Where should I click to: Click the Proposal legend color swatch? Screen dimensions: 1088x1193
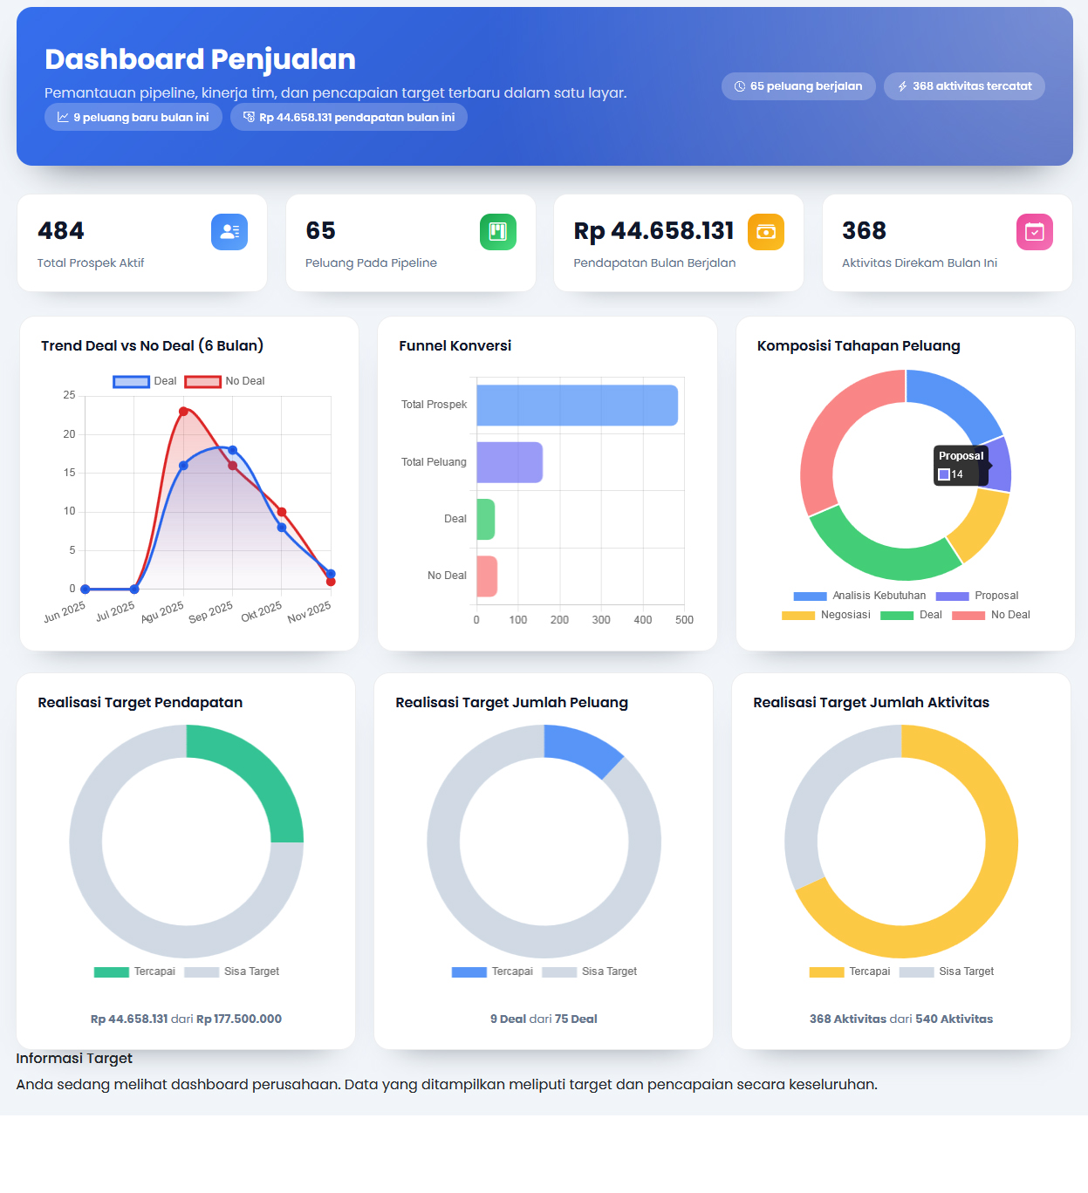952,596
